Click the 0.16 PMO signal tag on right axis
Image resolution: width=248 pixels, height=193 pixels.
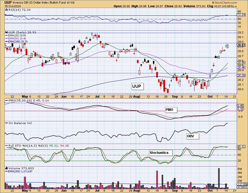[x=240, y=109]
